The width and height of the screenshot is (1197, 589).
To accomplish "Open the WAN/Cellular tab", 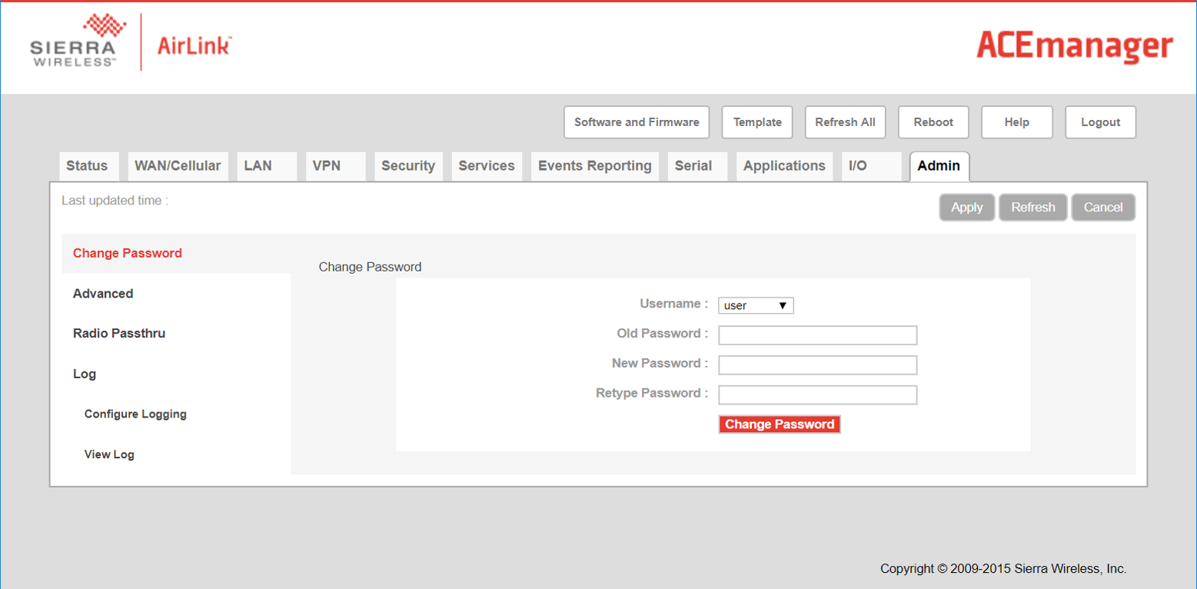I will [x=178, y=166].
